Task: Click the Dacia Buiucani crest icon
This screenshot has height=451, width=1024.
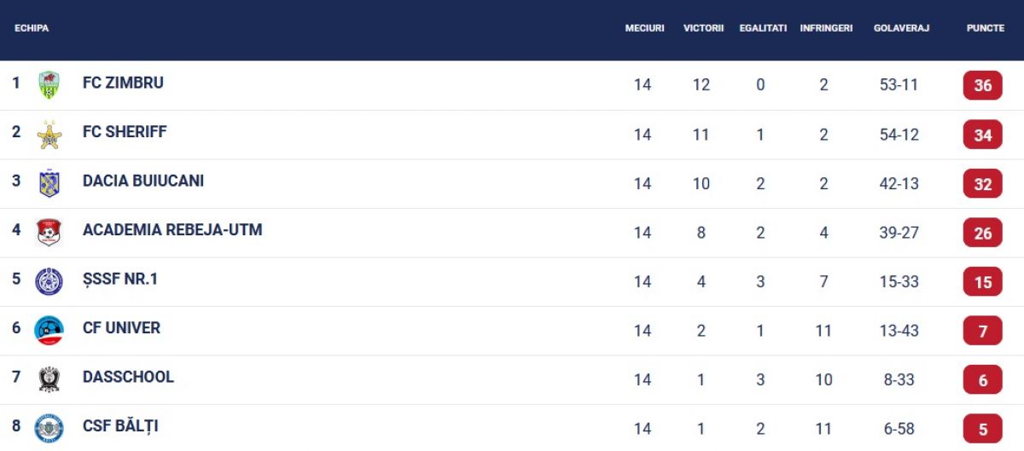Action: (49, 183)
